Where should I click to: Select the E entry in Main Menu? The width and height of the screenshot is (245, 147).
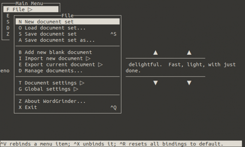8,15
